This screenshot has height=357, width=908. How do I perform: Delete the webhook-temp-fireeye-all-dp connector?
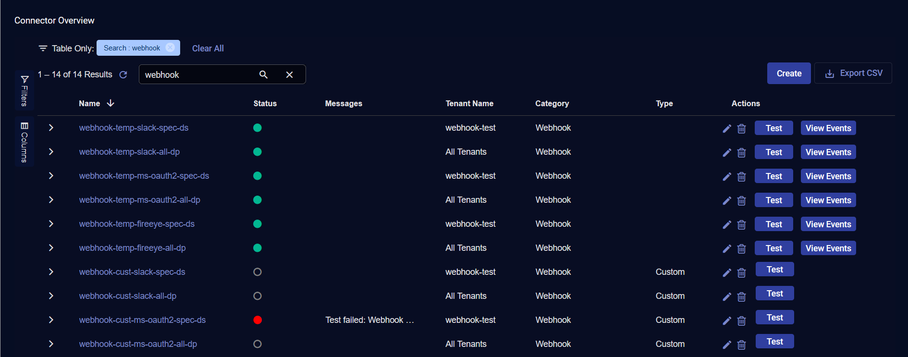point(741,248)
